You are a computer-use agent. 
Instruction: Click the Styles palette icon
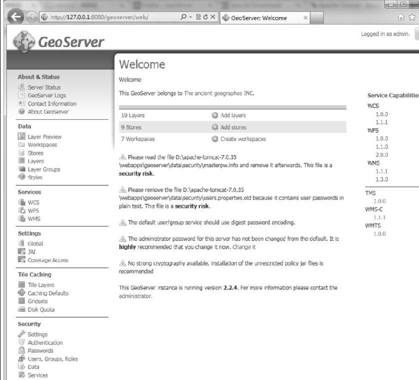[x=21, y=177]
